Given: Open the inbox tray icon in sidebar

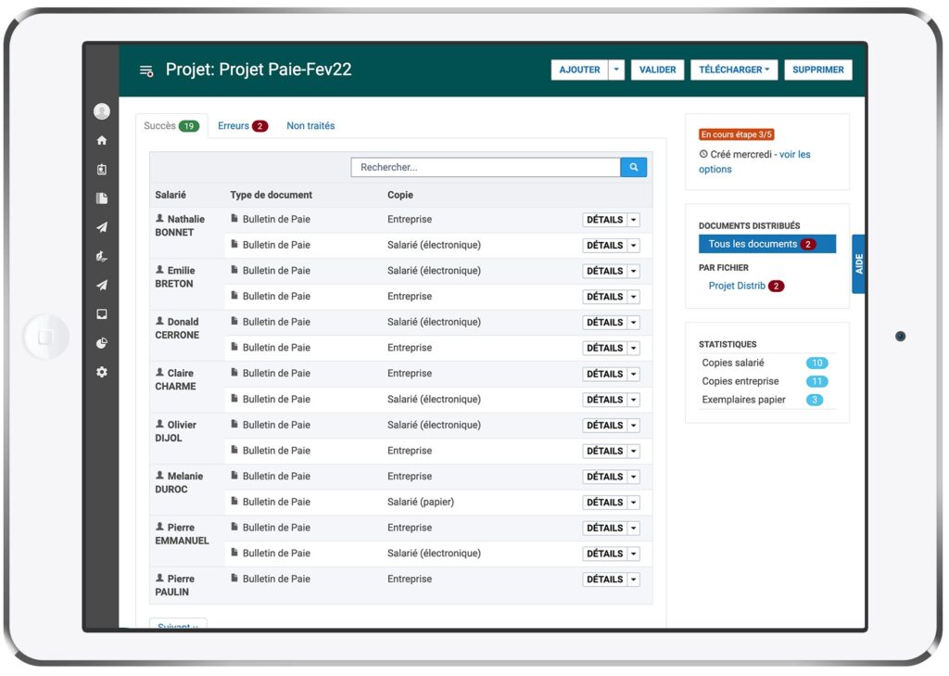Looking at the screenshot, I should (102, 314).
